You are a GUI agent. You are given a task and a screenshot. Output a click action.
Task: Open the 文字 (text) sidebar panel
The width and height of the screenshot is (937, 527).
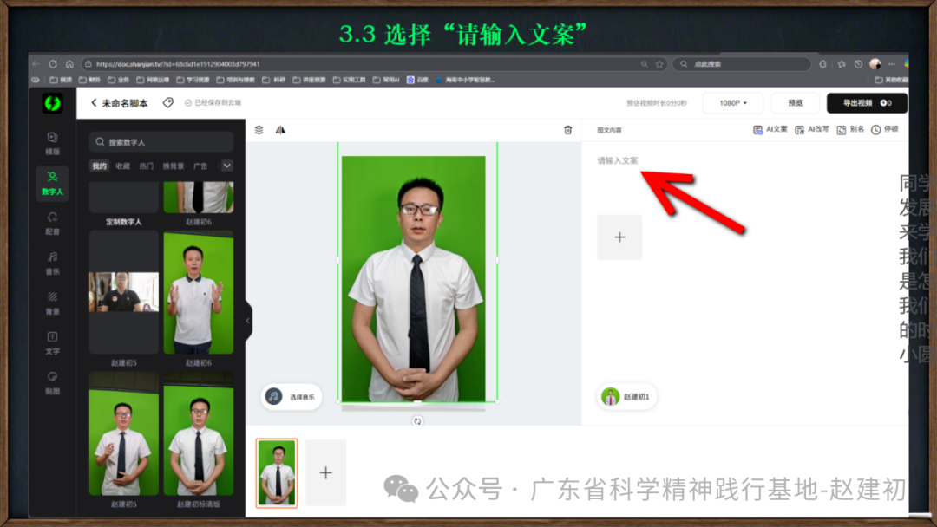pos(52,342)
